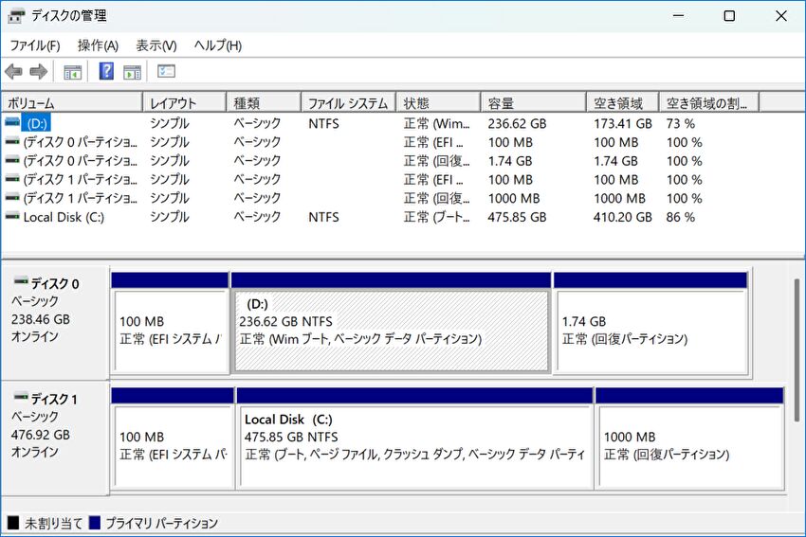This screenshot has width=806, height=537.
Task: Select the ディスク 0 disk icon label
Action: pyautogui.click(x=47, y=283)
